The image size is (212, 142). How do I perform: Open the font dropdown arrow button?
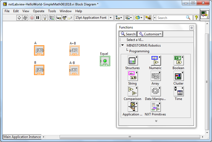(x=111, y=18)
